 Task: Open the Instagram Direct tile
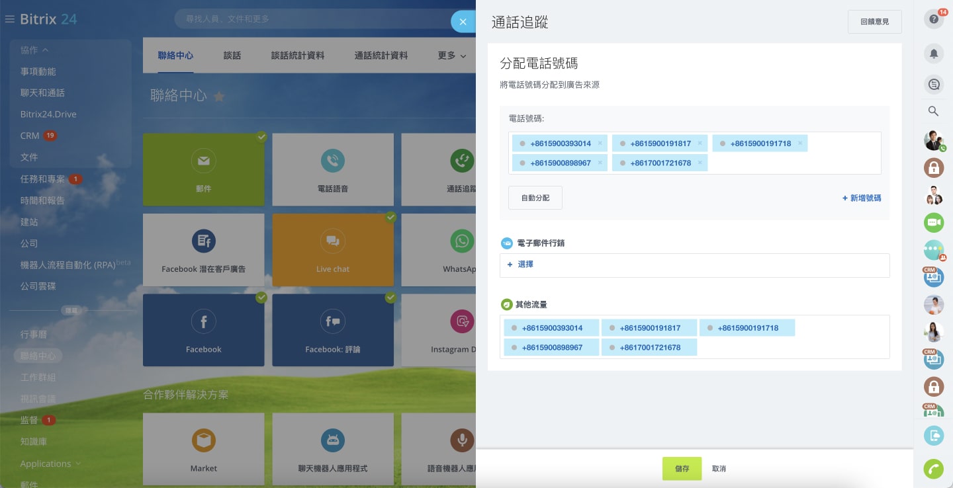click(x=439, y=330)
